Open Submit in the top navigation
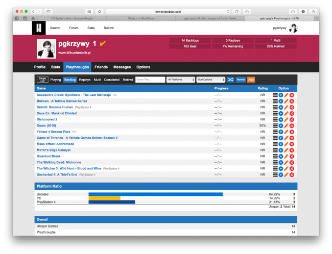332x254 pixels. 109,28
